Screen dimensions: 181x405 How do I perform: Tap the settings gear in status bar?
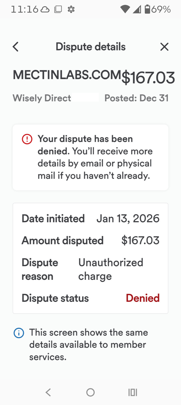71,10
